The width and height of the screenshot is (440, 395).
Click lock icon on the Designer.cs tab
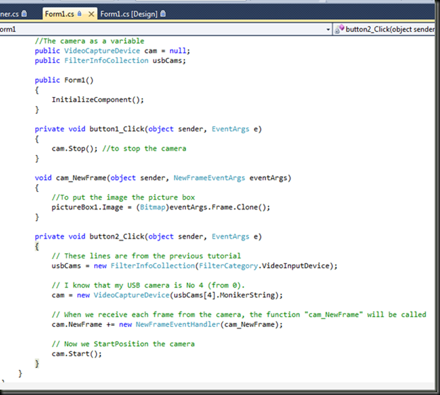24,13
